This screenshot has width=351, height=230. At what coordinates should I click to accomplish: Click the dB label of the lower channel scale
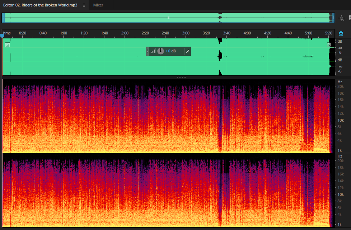[340, 60]
